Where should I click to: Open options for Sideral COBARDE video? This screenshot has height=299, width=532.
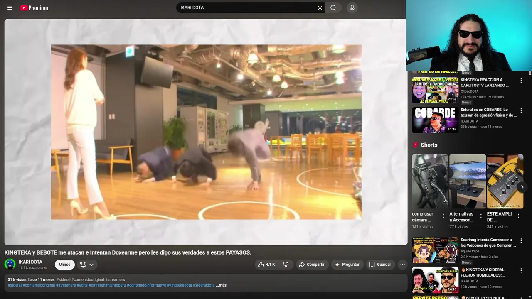[521, 110]
